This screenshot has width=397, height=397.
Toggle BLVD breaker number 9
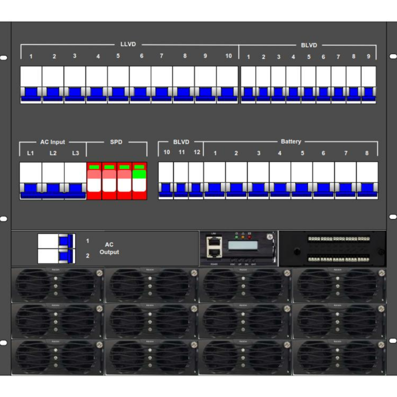[x=369, y=92]
